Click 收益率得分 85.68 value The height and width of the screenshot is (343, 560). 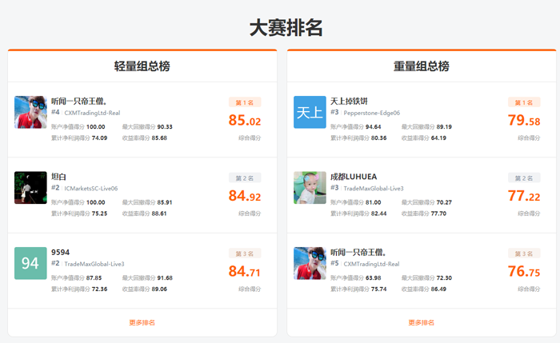tap(159, 138)
